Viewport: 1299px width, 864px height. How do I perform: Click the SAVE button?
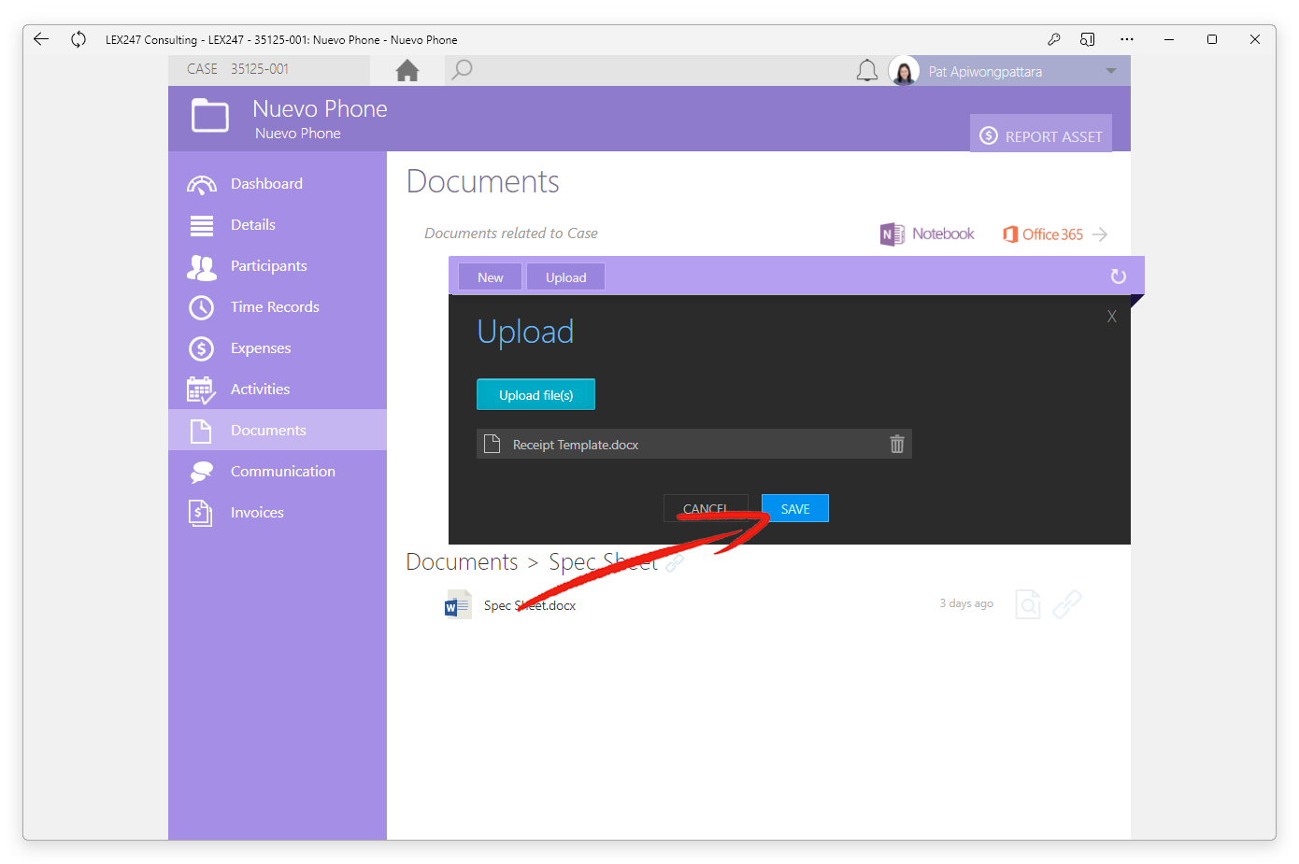795,508
